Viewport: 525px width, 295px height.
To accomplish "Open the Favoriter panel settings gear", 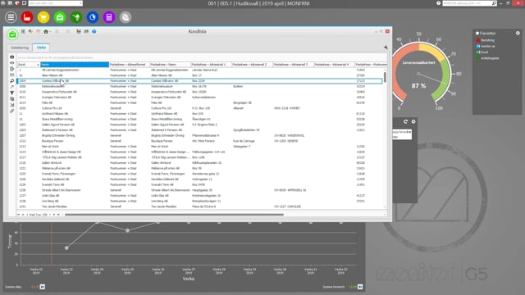I will click(x=518, y=33).
